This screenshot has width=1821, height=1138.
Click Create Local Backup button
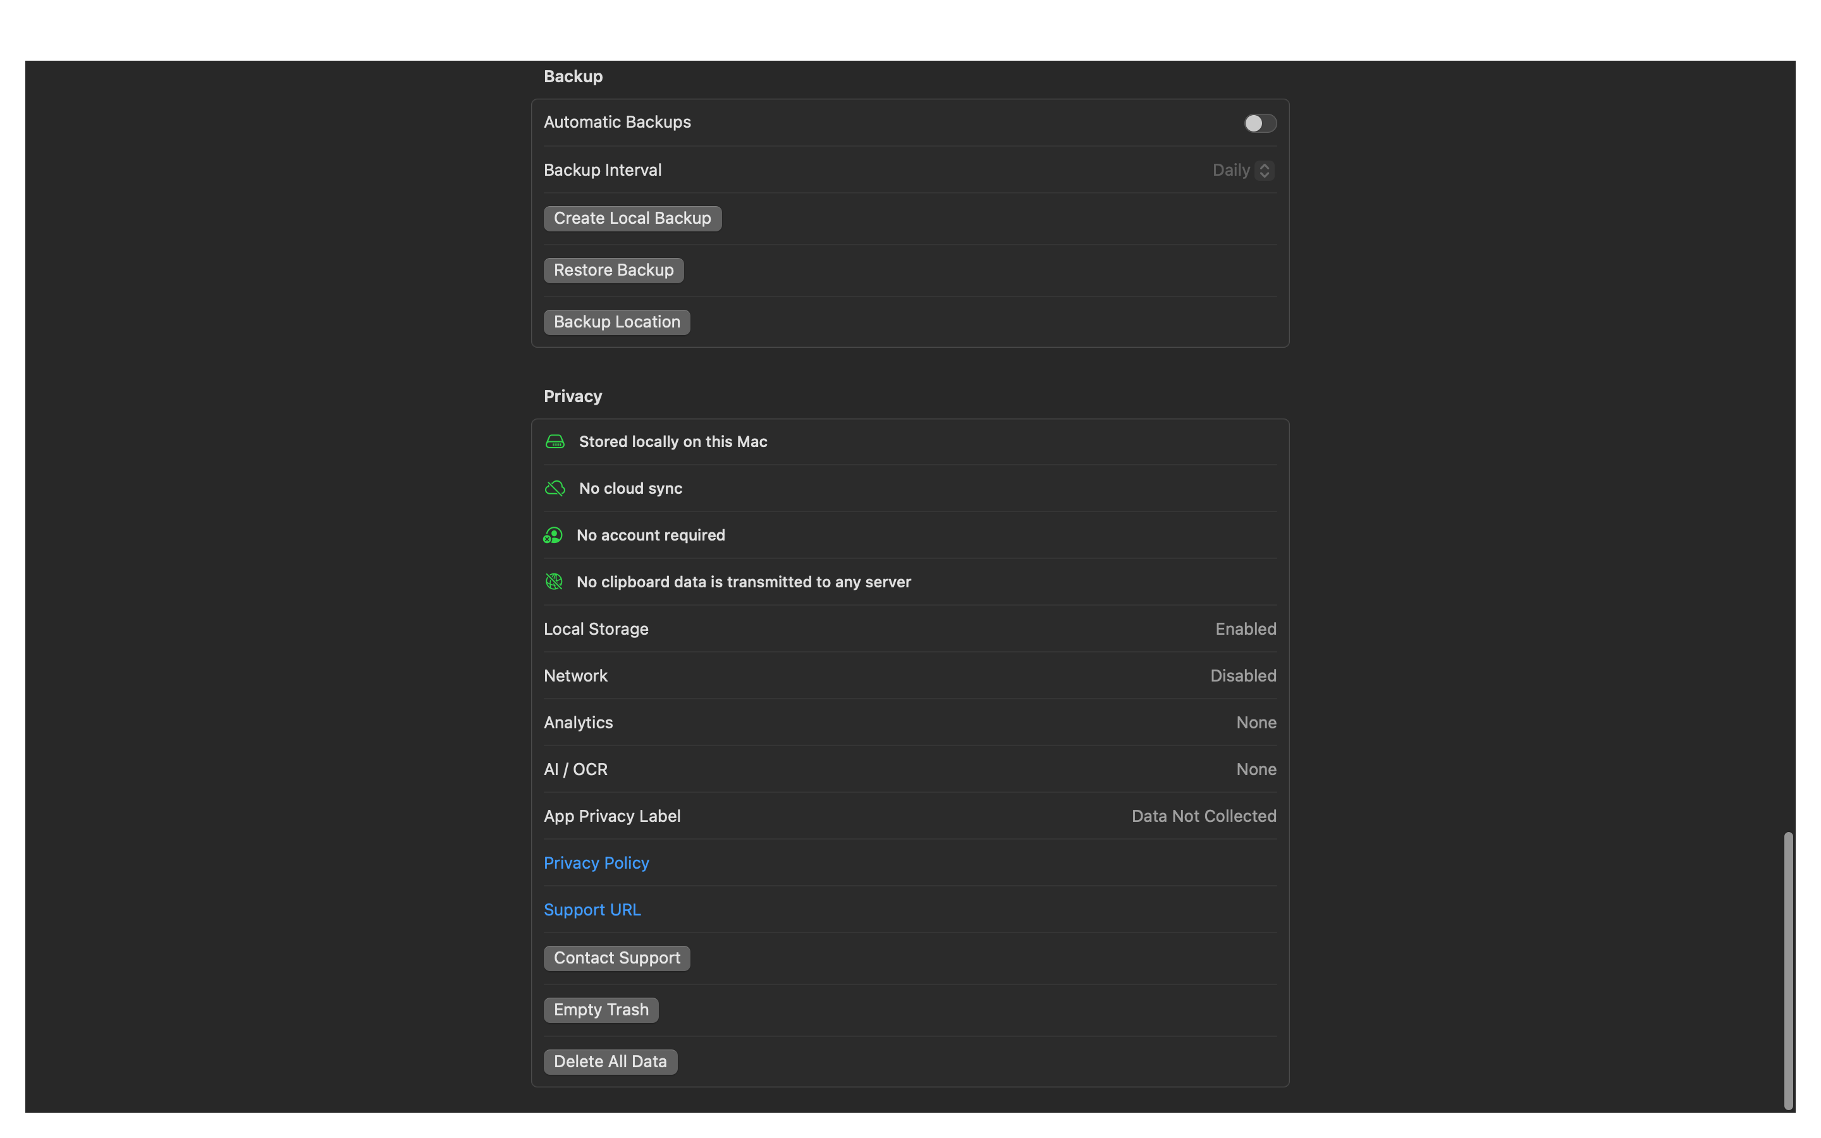632,218
